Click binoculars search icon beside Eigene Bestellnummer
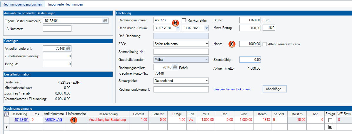The image size is (352, 134). click(x=105, y=20)
